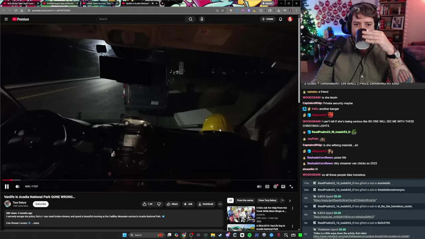
Task: Open the Windows Start button
Action: [x=125, y=235]
